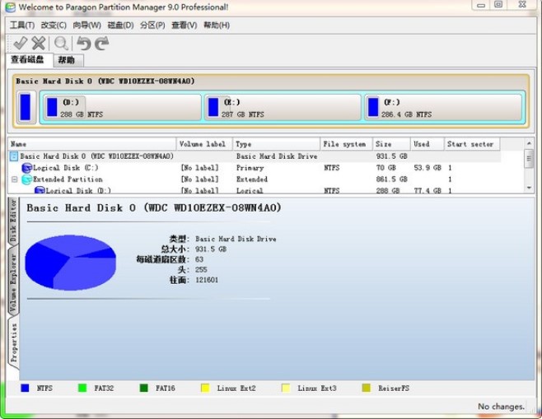Viewport: 542px width, 419px height.
Task: Sort by the File system column header
Action: pyautogui.click(x=346, y=144)
